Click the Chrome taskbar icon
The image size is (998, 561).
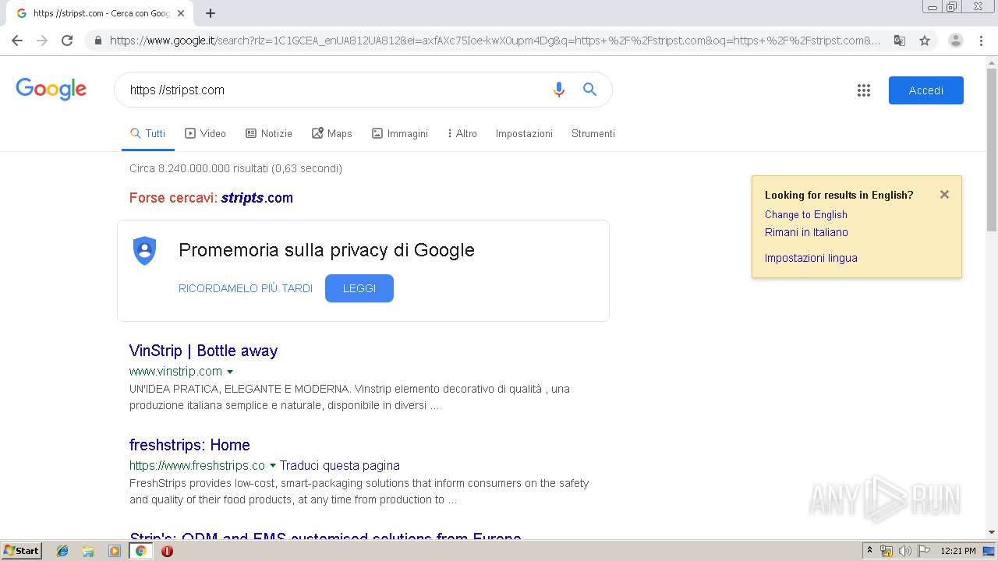pos(140,551)
